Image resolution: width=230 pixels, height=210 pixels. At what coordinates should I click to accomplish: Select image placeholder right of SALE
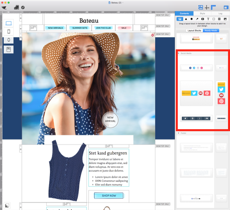pos(144,28)
